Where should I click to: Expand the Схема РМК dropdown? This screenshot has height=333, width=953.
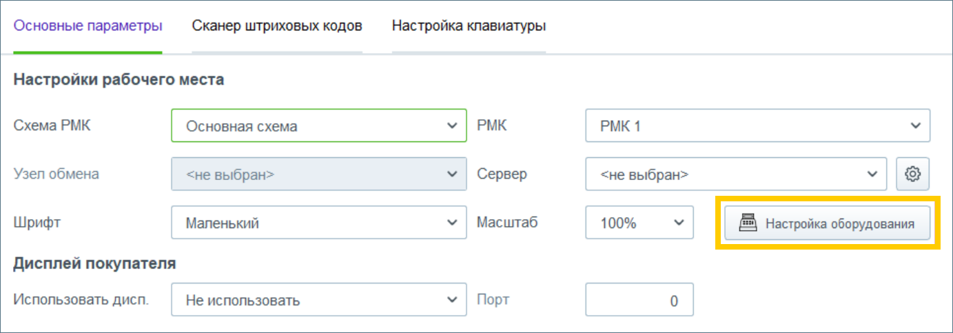tap(318, 126)
